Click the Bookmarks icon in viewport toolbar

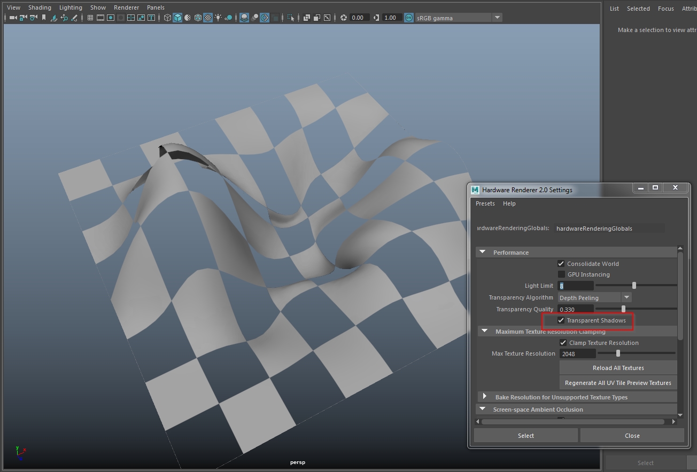44,18
